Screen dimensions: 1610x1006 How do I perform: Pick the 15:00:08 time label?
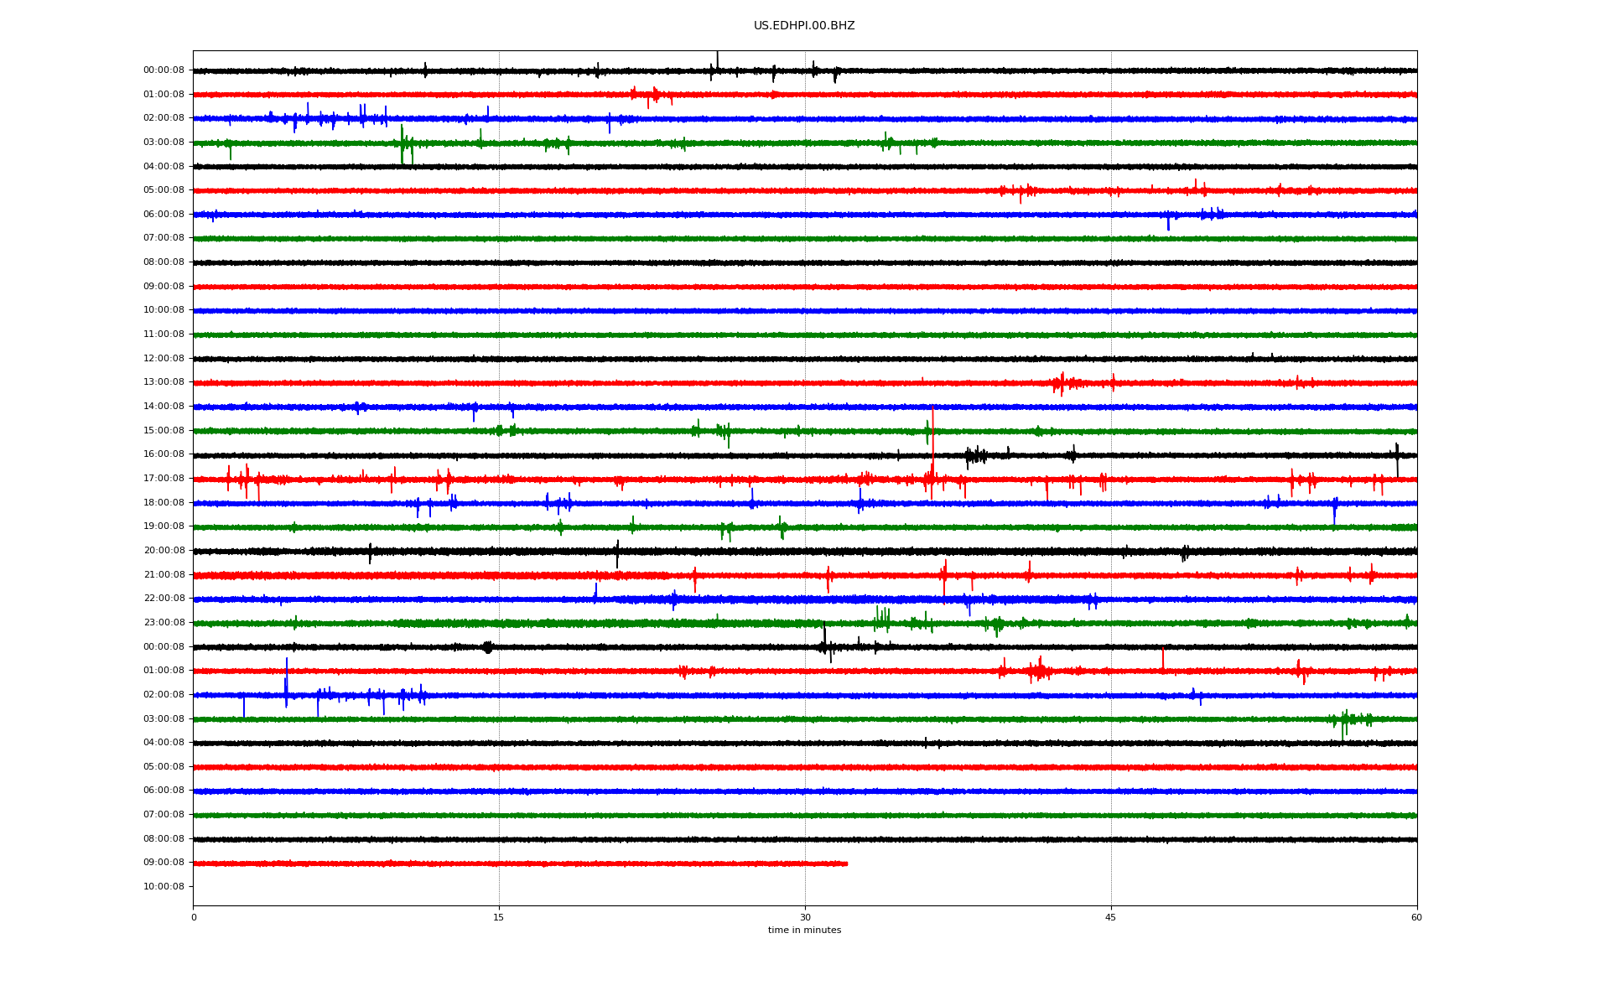[x=164, y=431]
